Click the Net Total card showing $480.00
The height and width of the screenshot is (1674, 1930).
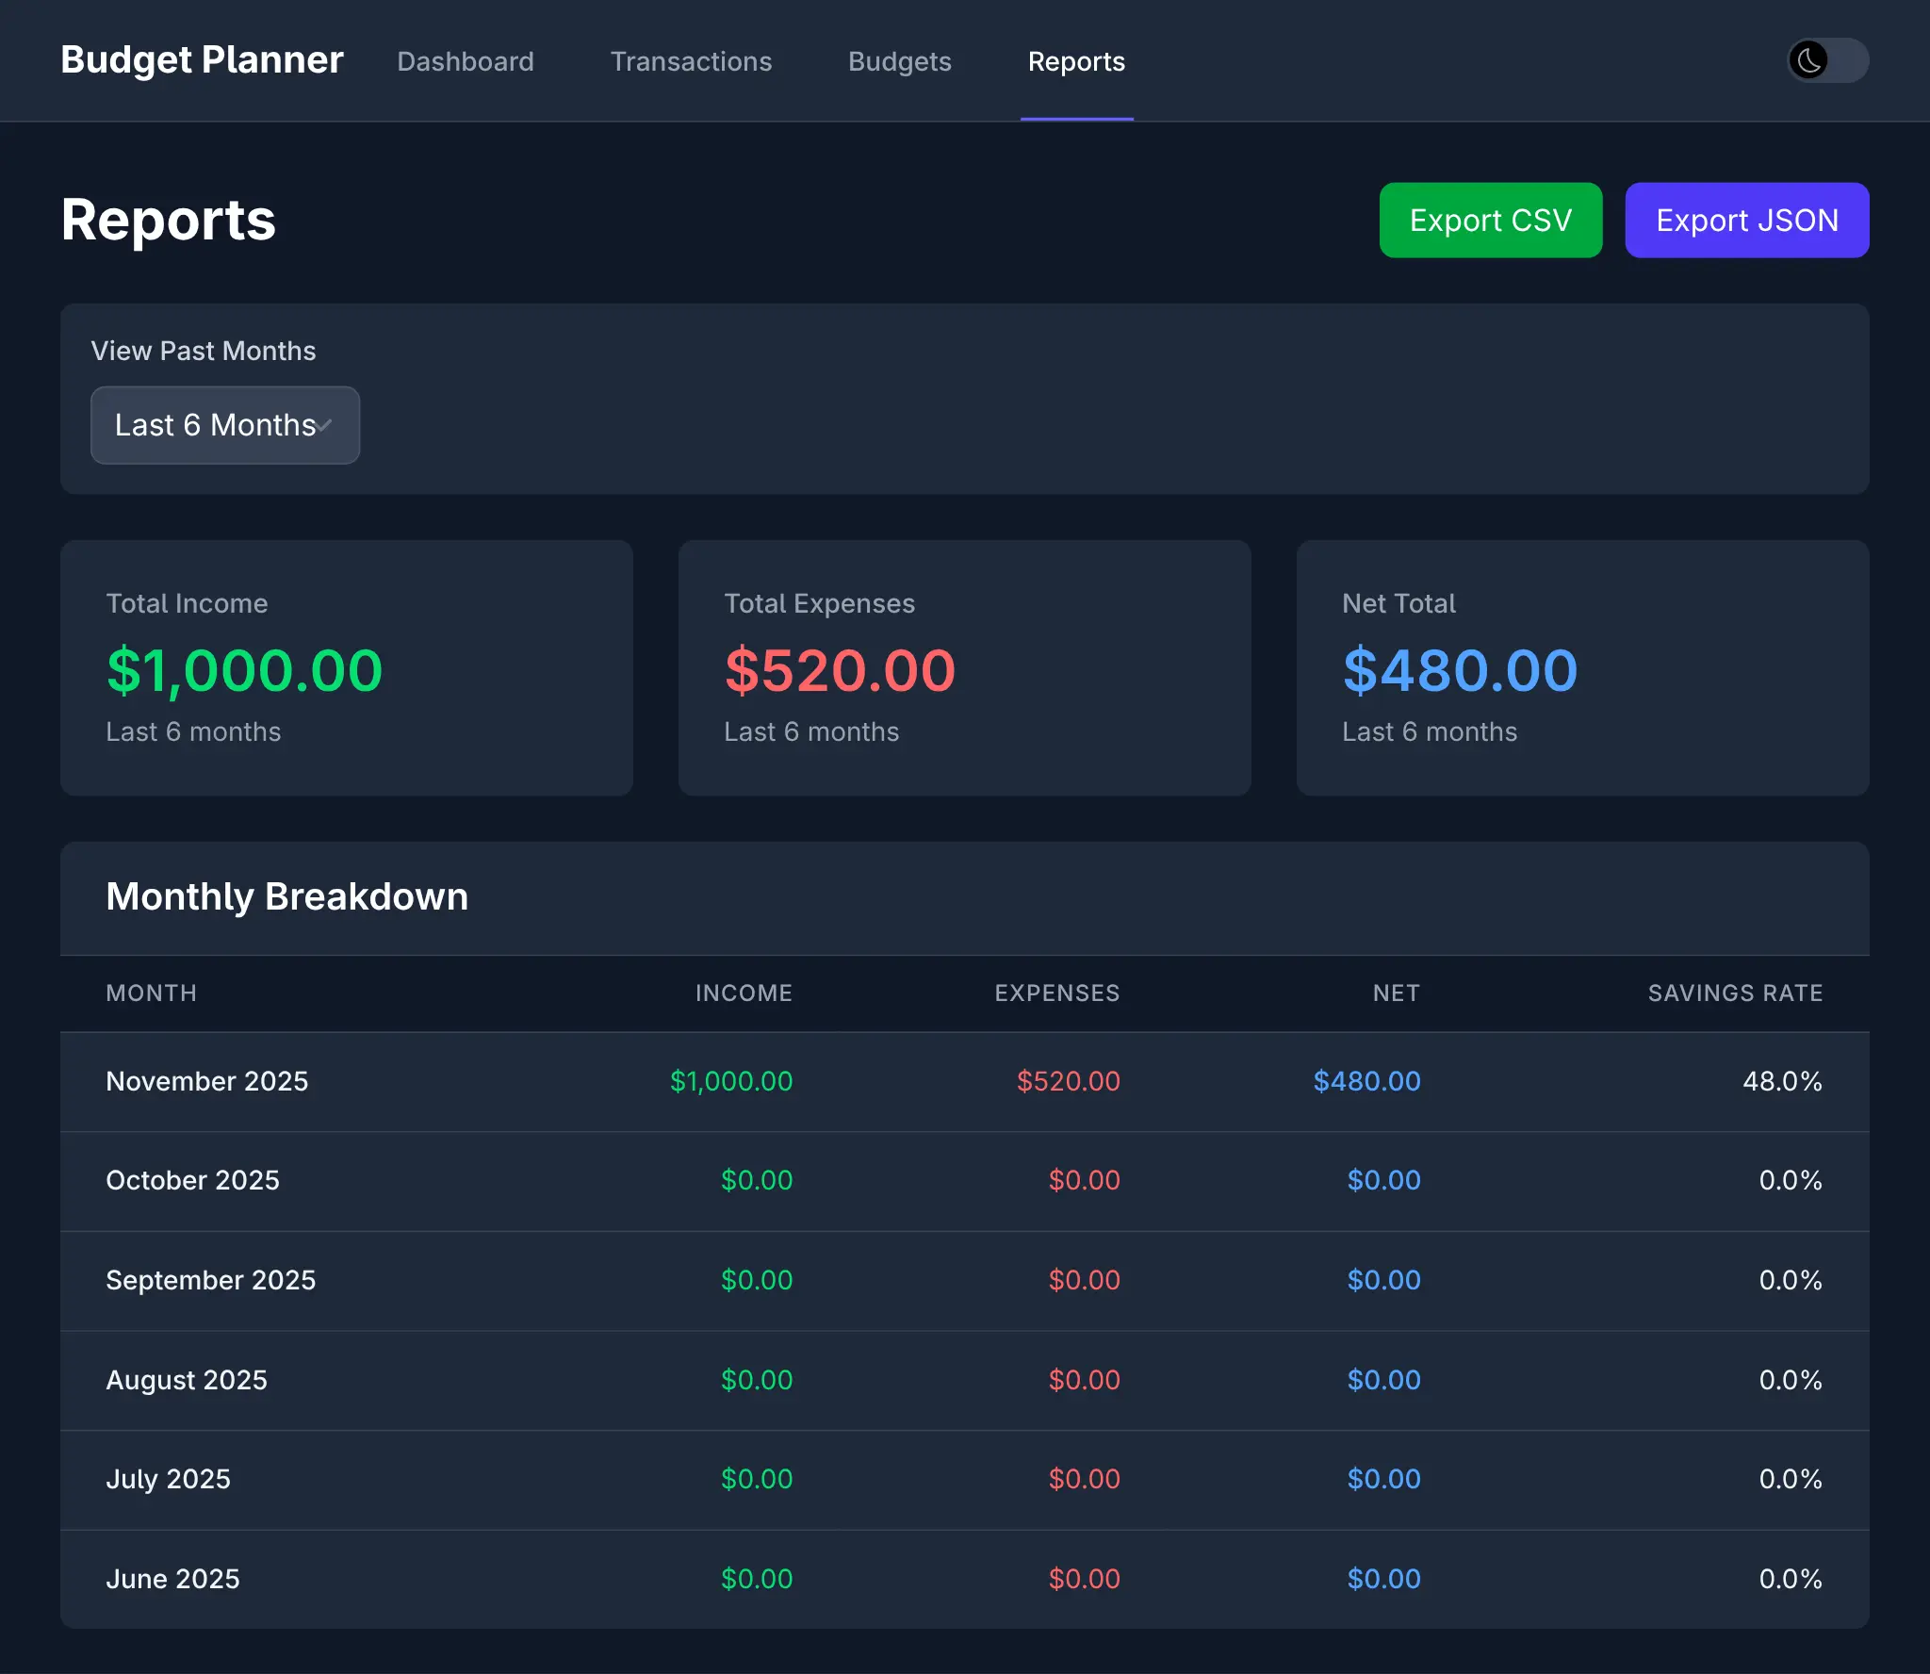tap(1582, 667)
